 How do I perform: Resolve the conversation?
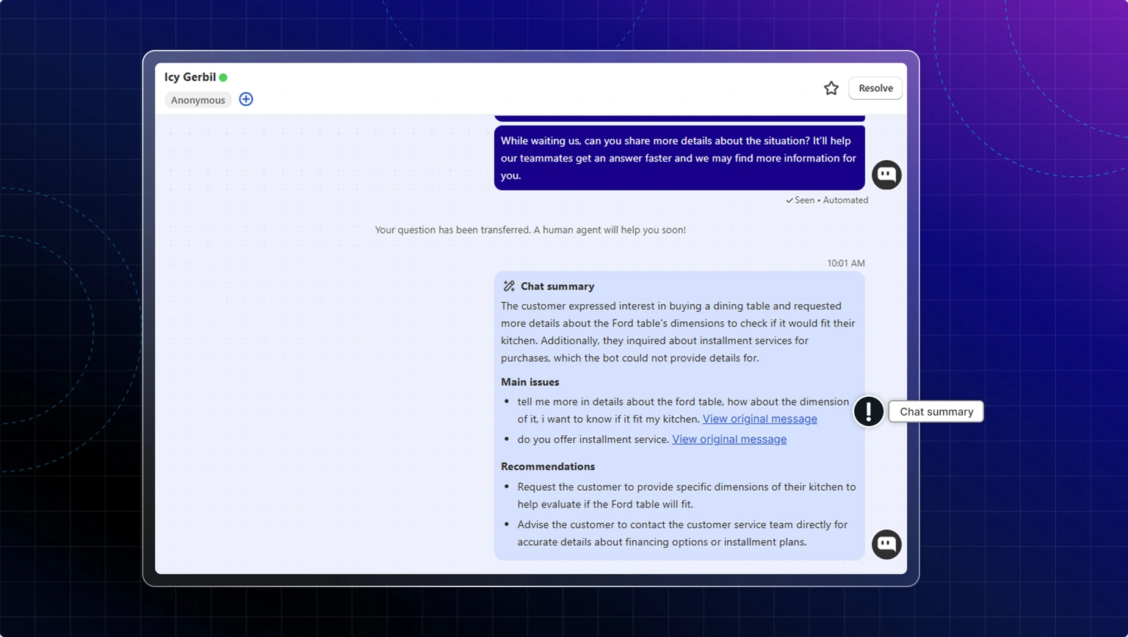click(875, 87)
